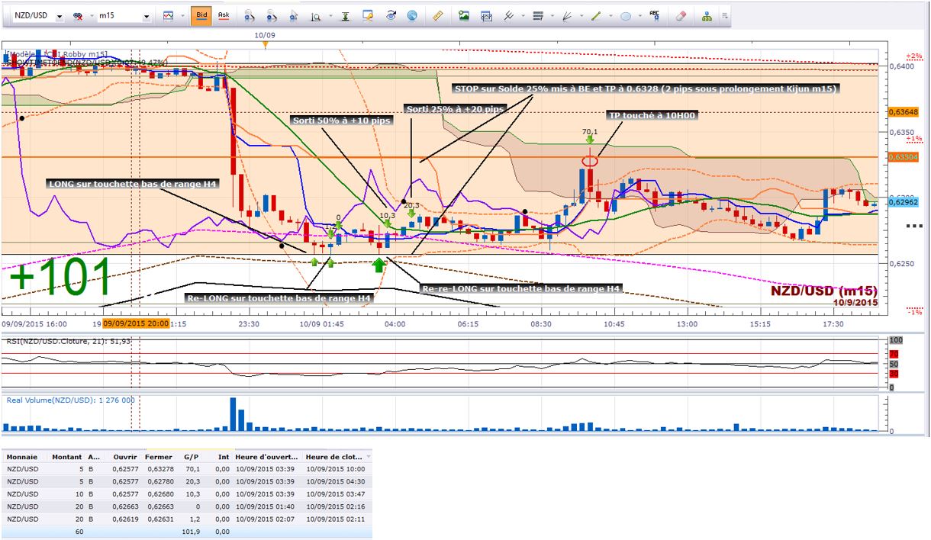
Task: Select the eraser tool icon
Action: pyautogui.click(x=681, y=15)
